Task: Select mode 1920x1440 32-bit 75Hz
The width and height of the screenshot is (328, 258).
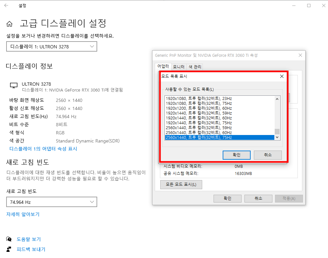Action: point(219,123)
